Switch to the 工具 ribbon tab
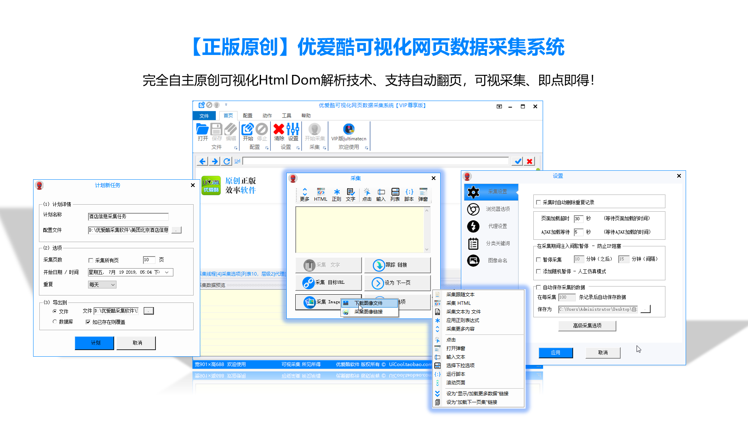748x421 pixels. [x=286, y=116]
